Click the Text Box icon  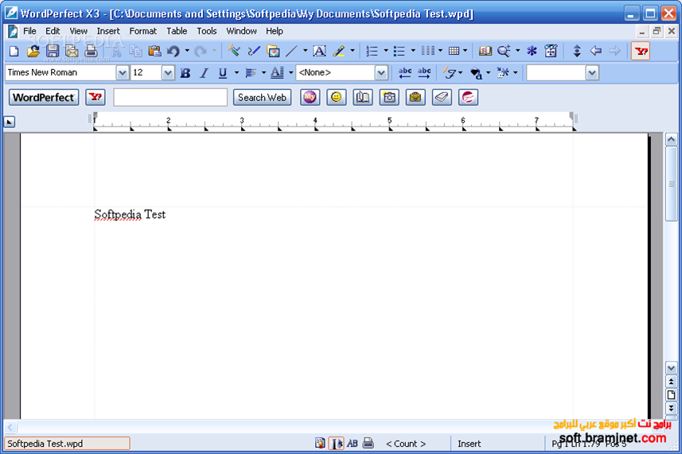coord(319,51)
